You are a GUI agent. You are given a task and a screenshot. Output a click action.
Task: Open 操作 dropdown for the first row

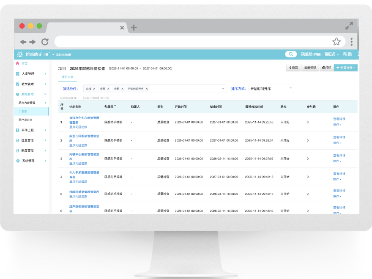click(x=337, y=125)
